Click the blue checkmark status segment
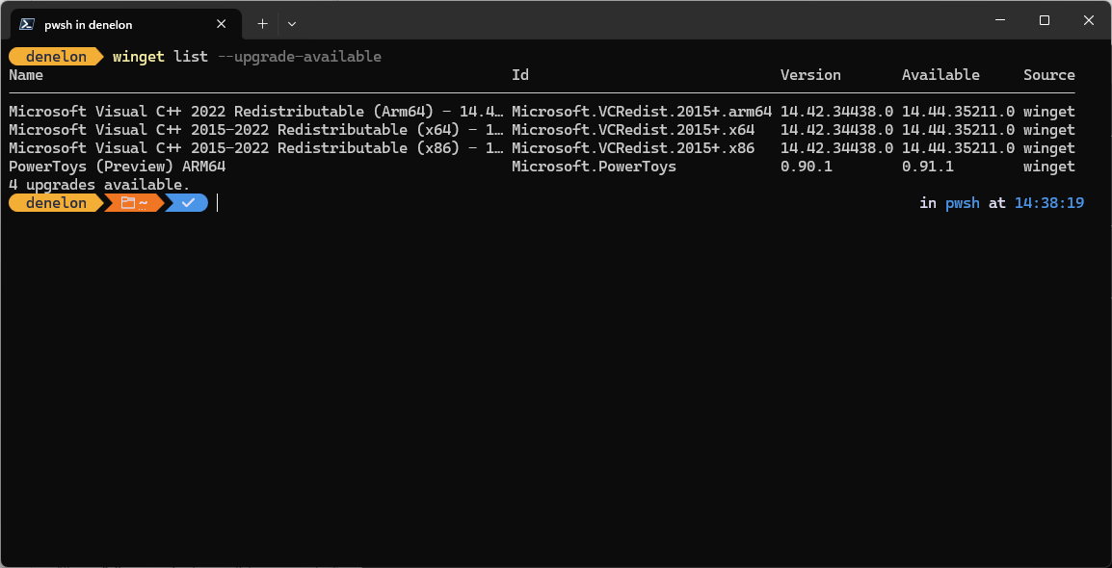Screen dimensions: 1112x568 (188, 203)
